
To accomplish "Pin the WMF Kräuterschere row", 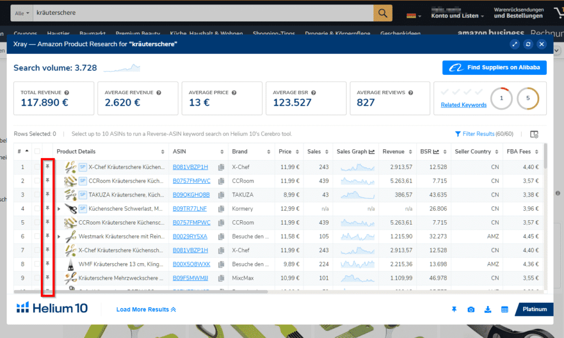I will pyautogui.click(x=47, y=264).
